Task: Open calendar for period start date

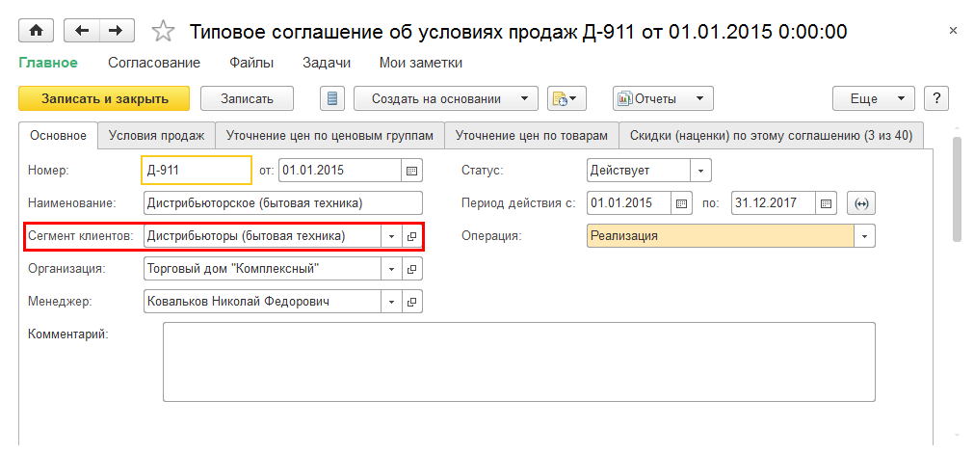Action: point(681,203)
